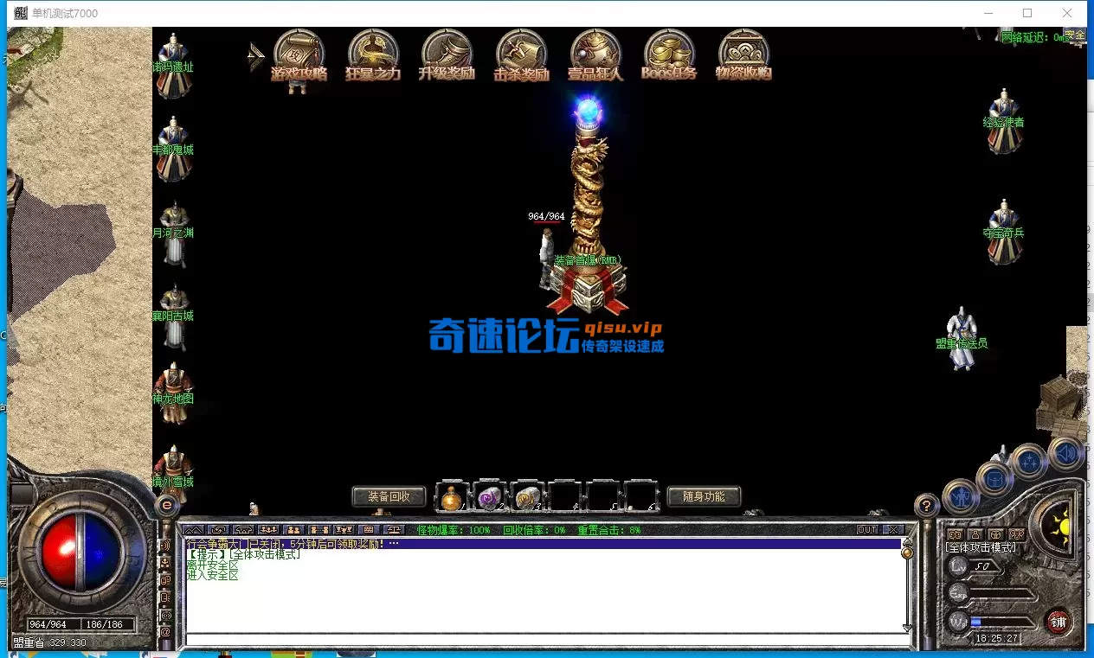This screenshot has width=1094, height=658.
Task: Open your personal shop with the 铺 icon
Action: click(x=1058, y=622)
